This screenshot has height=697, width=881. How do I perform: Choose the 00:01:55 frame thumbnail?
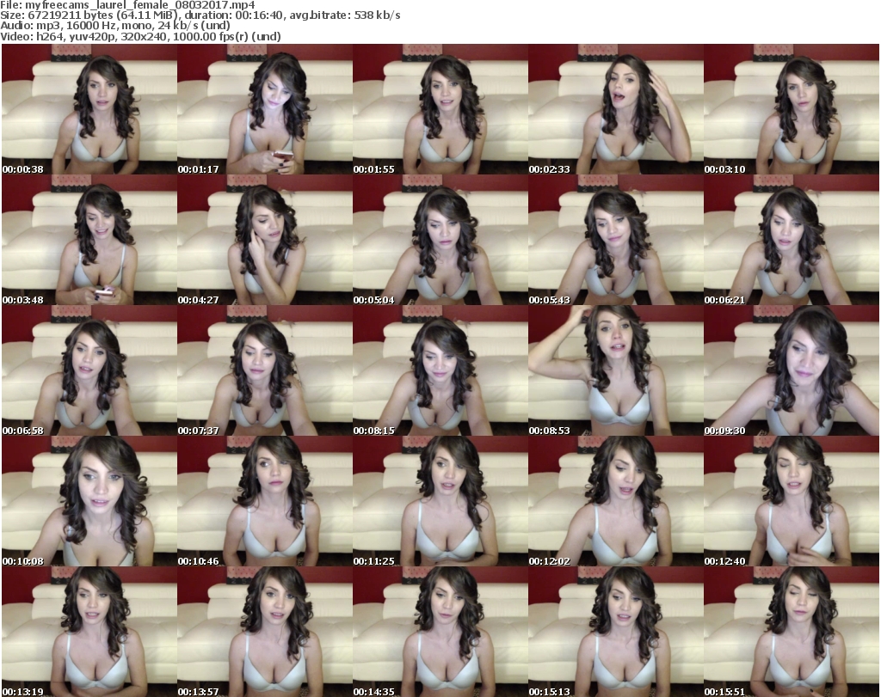[440, 109]
